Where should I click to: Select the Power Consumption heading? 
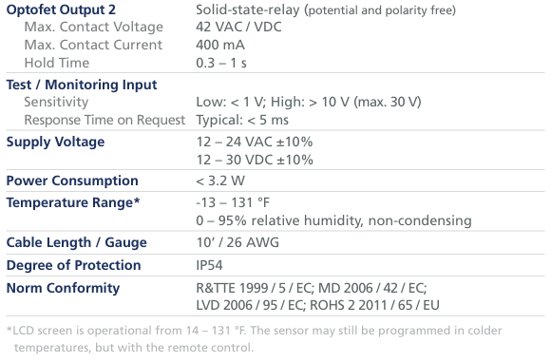pyautogui.click(x=72, y=181)
